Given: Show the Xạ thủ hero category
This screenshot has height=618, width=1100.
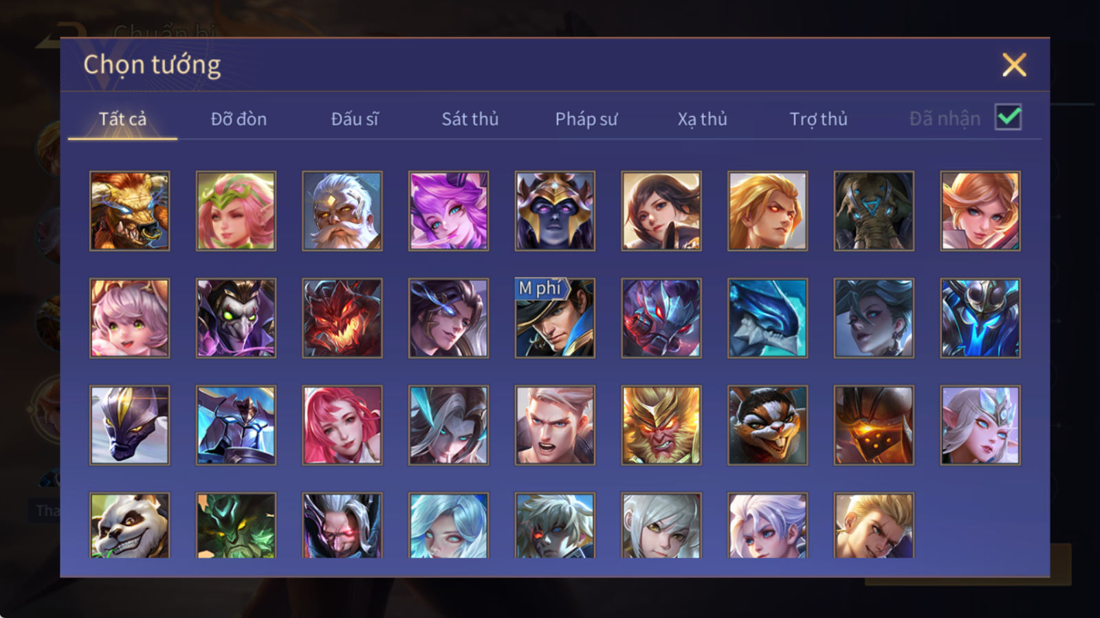Looking at the screenshot, I should coord(702,119).
